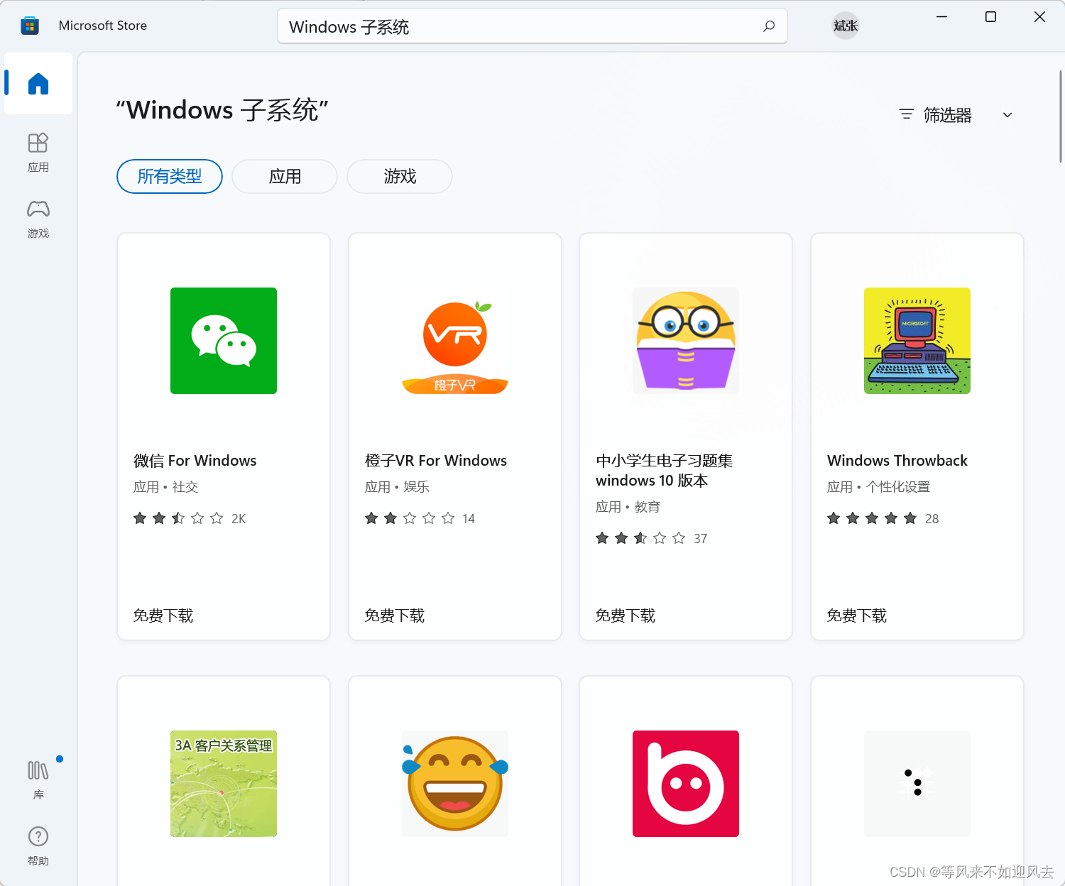Open the Microsoft Store logo icon

29,25
